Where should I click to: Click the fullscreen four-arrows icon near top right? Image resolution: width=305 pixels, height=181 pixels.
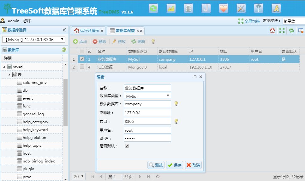click(x=281, y=30)
